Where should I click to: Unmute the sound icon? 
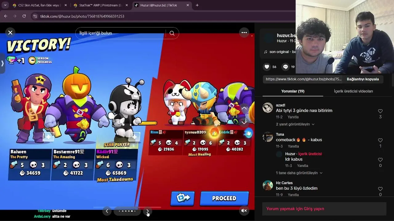(x=244, y=211)
